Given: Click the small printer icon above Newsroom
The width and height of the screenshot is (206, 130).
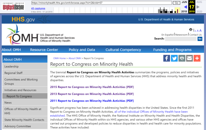Looking at the screenshot, I should 191,30.
